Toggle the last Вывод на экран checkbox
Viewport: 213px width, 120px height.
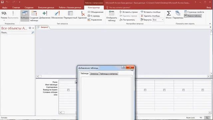click(x=203, y=90)
